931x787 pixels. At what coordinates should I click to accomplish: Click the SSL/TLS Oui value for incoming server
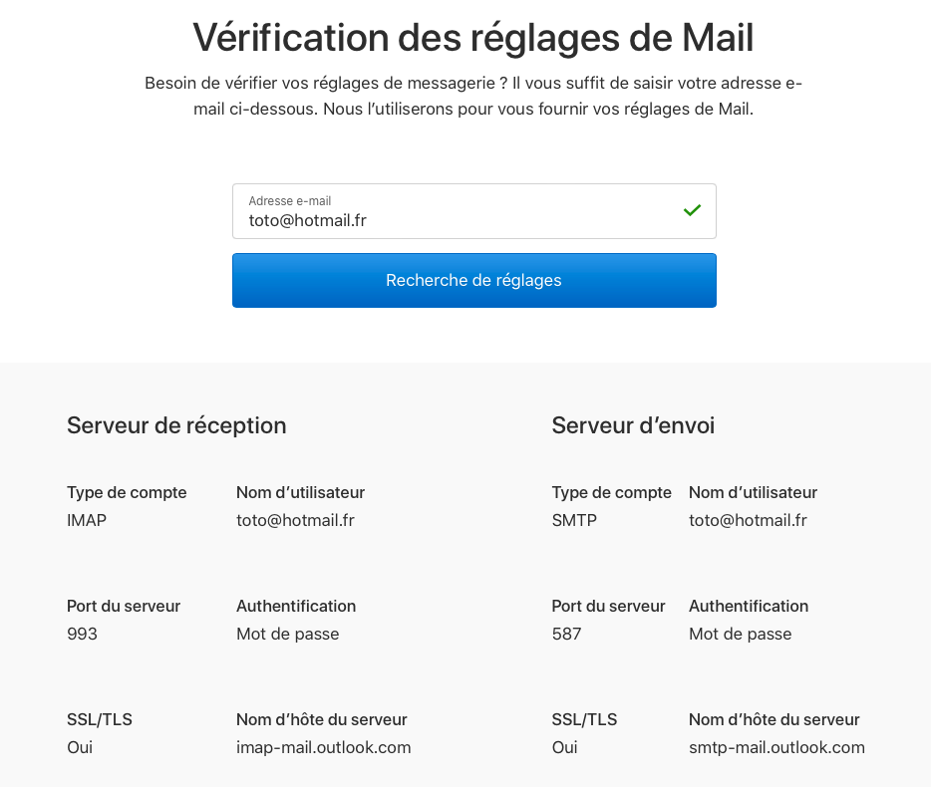click(x=80, y=747)
